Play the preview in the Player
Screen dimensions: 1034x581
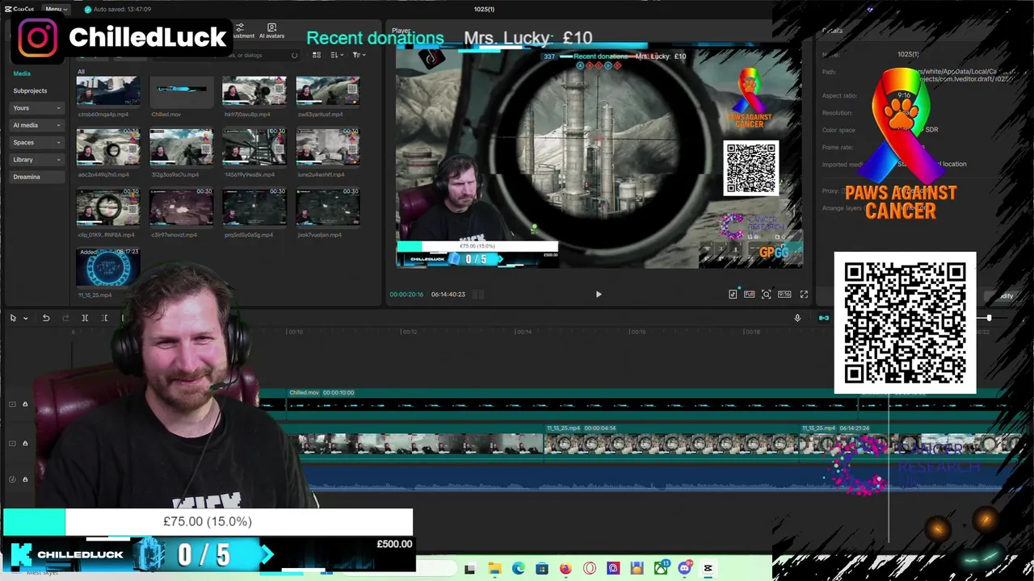(x=599, y=295)
